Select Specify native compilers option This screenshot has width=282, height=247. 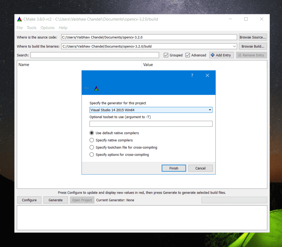coord(91,140)
